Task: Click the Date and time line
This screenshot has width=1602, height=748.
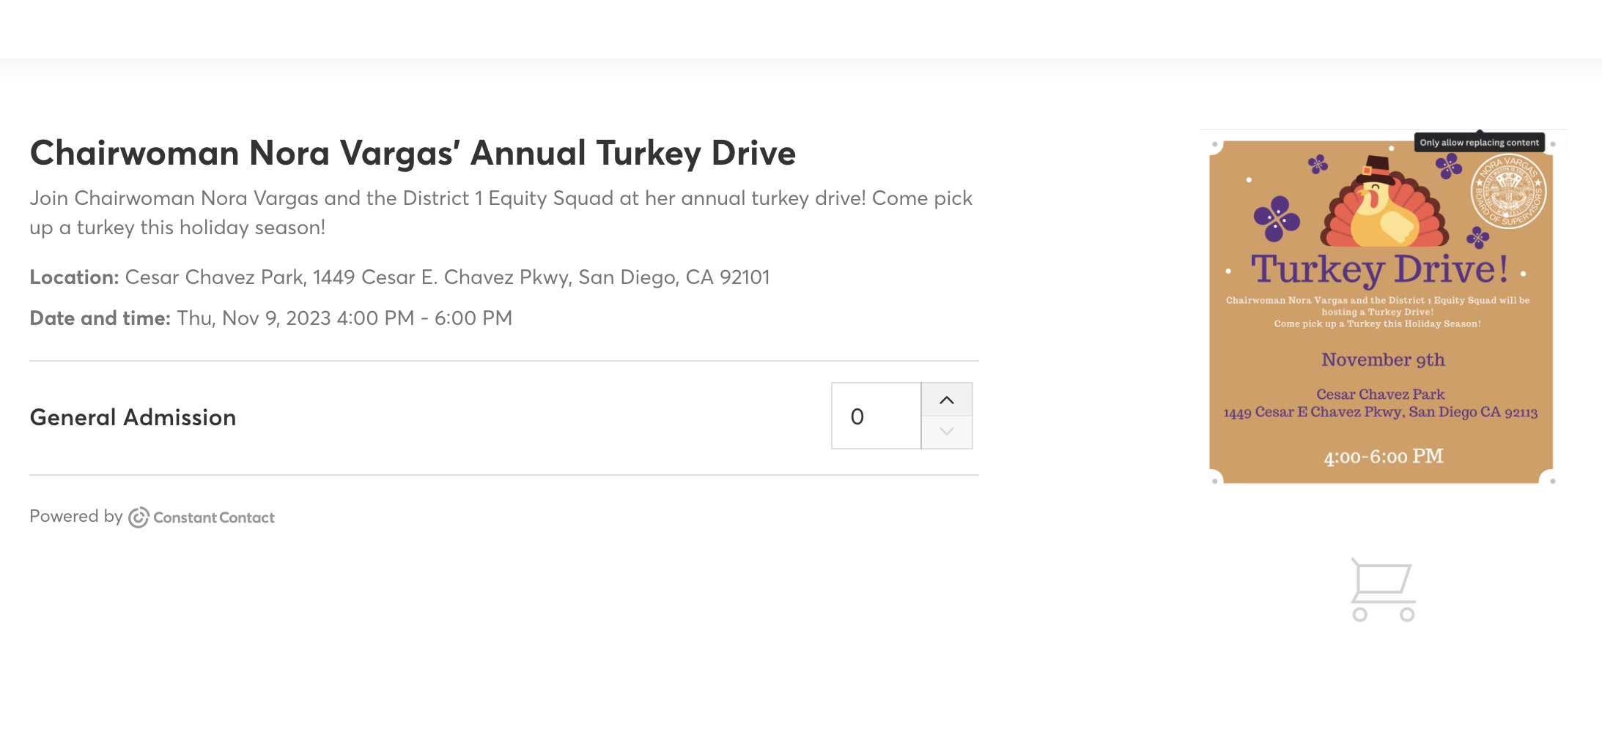Action: tap(271, 318)
